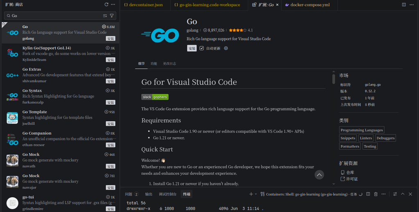Grab the readme vertical scrollbar thumb

click(x=333, y=79)
